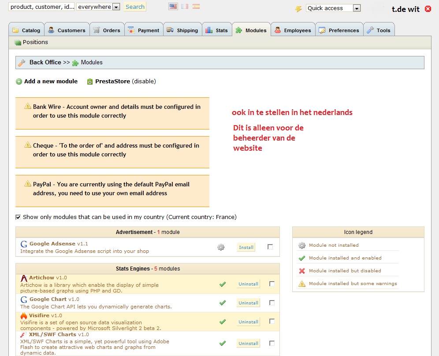Click the Google Adsense v1.1 module title

click(59, 244)
